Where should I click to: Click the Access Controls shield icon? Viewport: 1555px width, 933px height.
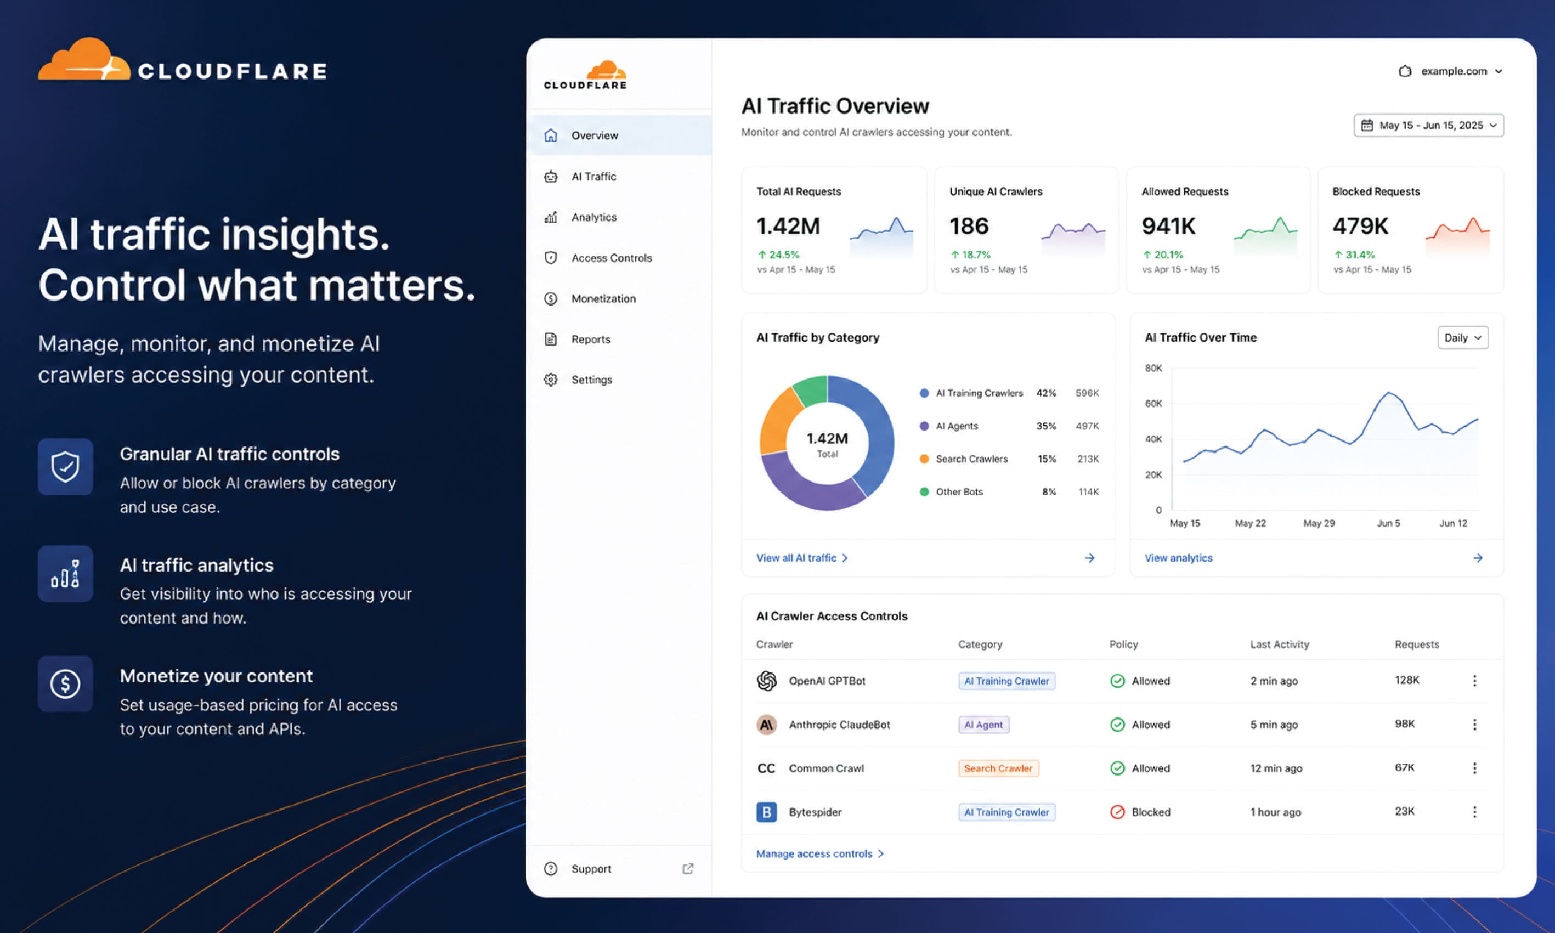coord(551,258)
